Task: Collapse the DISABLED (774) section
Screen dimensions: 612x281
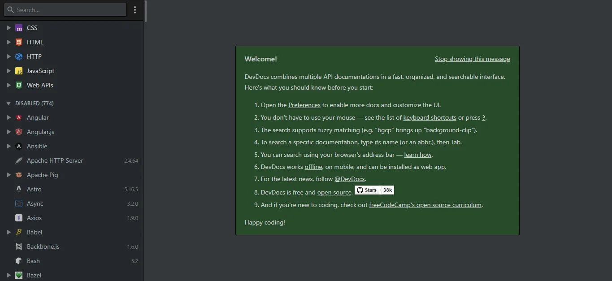Action: pos(9,103)
